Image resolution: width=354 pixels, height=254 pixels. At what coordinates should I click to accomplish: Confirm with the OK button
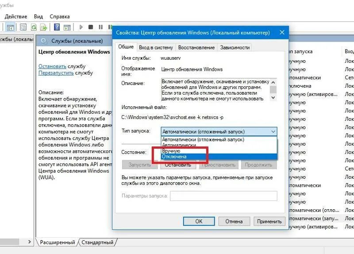click(x=199, y=221)
